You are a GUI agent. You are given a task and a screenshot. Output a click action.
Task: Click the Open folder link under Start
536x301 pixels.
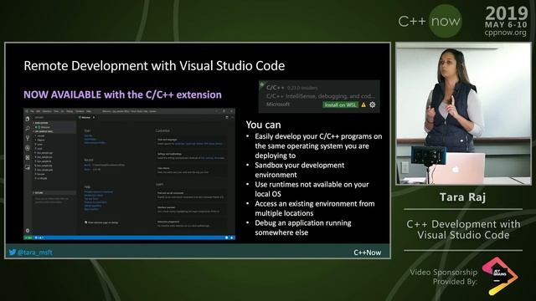point(90,140)
